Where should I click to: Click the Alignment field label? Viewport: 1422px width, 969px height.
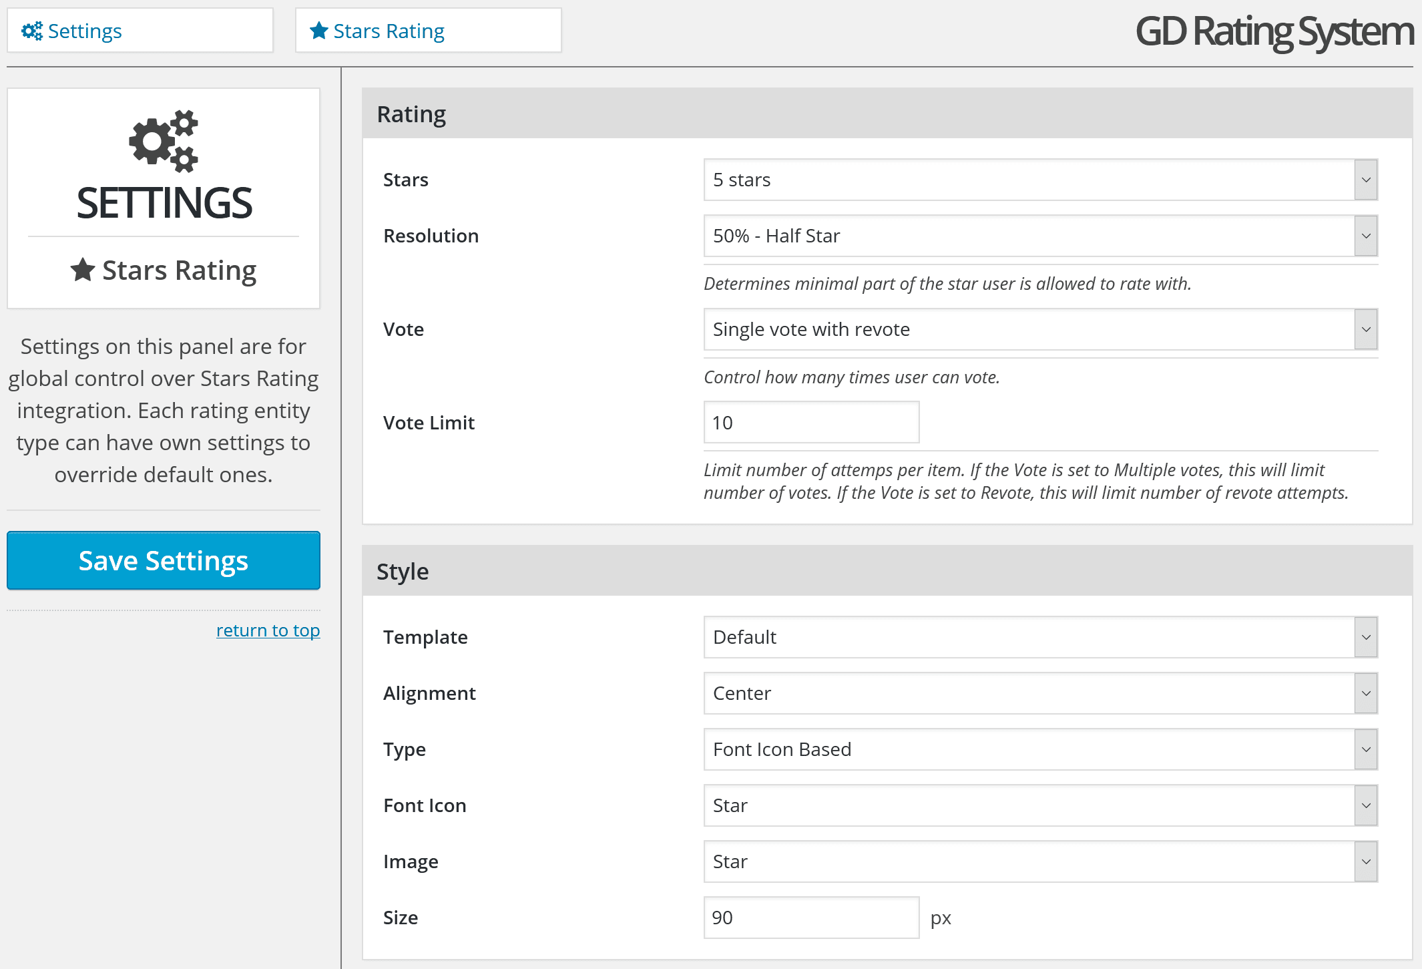[429, 693]
